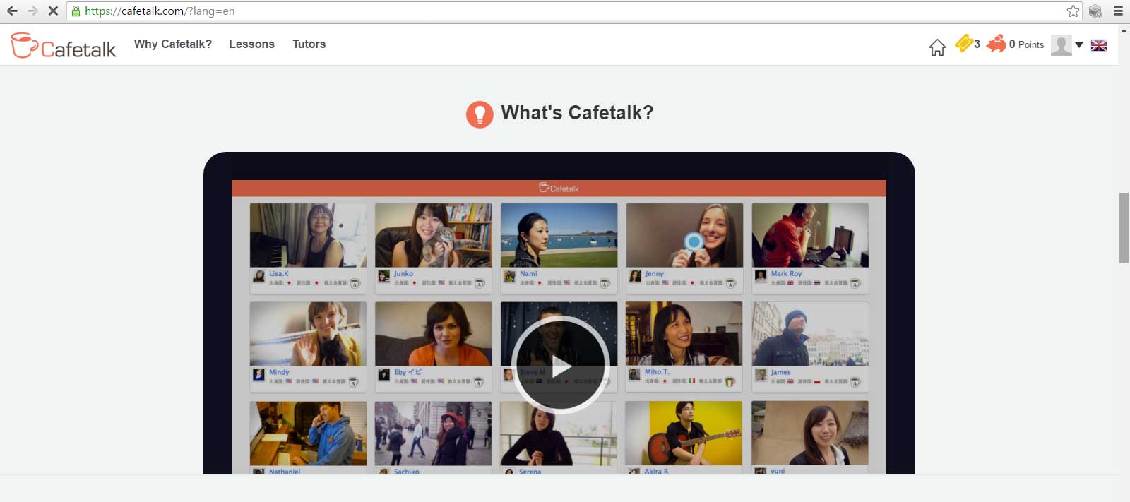Click Junko tutor thumbnail with cat
This screenshot has height=502, width=1130.
point(434,235)
